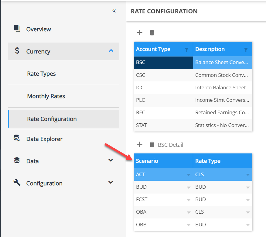Expand the Data menu section

point(111,160)
